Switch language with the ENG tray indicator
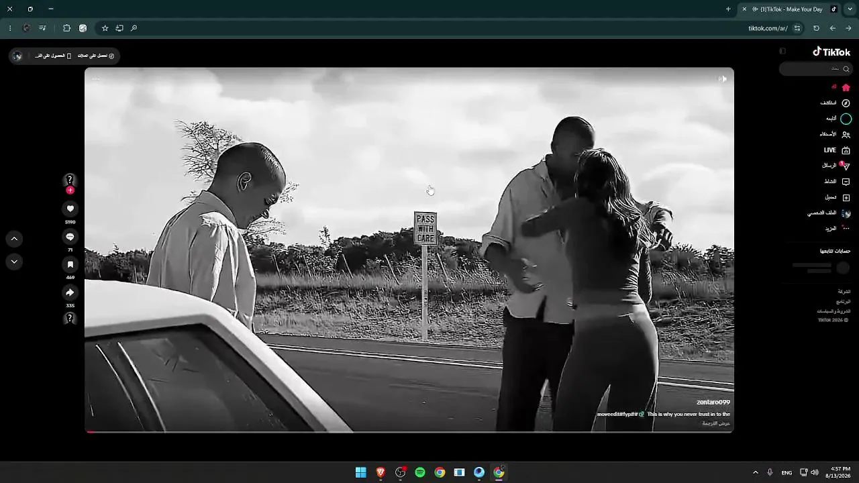The image size is (859, 483). [787, 472]
